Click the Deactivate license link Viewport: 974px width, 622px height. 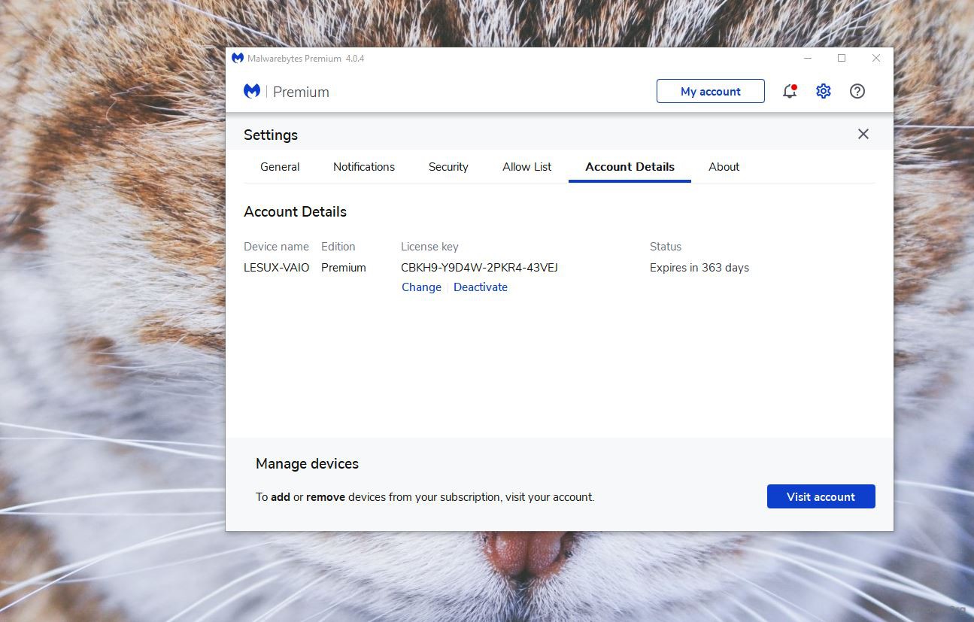point(481,287)
